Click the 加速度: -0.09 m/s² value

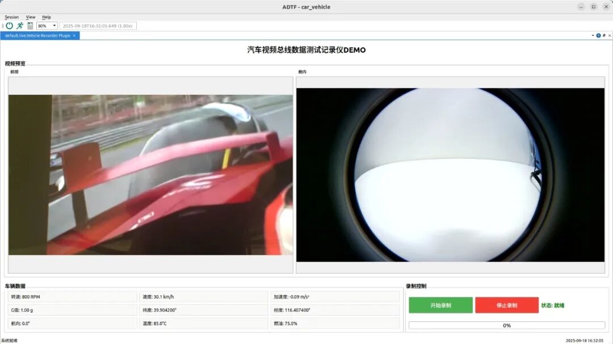tap(335, 297)
